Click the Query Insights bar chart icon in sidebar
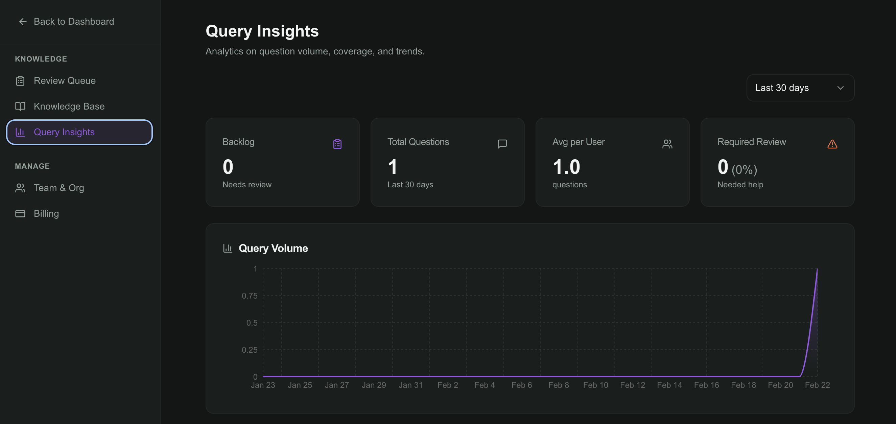Viewport: 896px width, 424px height. (x=20, y=132)
